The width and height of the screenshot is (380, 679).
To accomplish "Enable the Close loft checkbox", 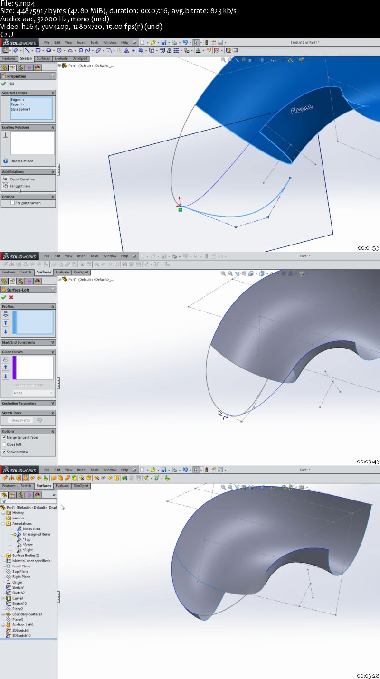I will coord(4,444).
